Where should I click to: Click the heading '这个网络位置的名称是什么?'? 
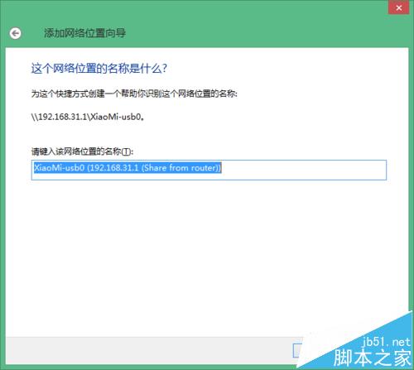[x=99, y=69]
